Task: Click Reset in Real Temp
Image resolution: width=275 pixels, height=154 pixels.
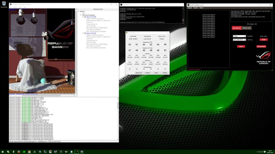Action: pyautogui.click(x=156, y=73)
